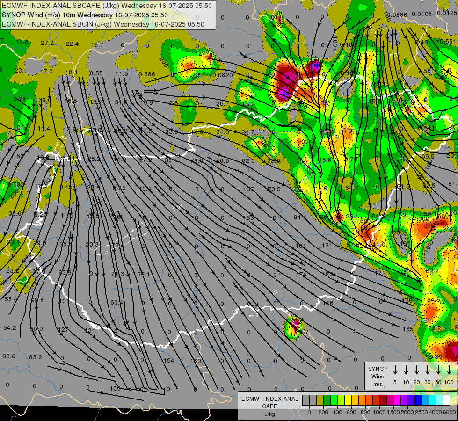
Task: Click the J/kg unit label in legend
Action: [269, 414]
